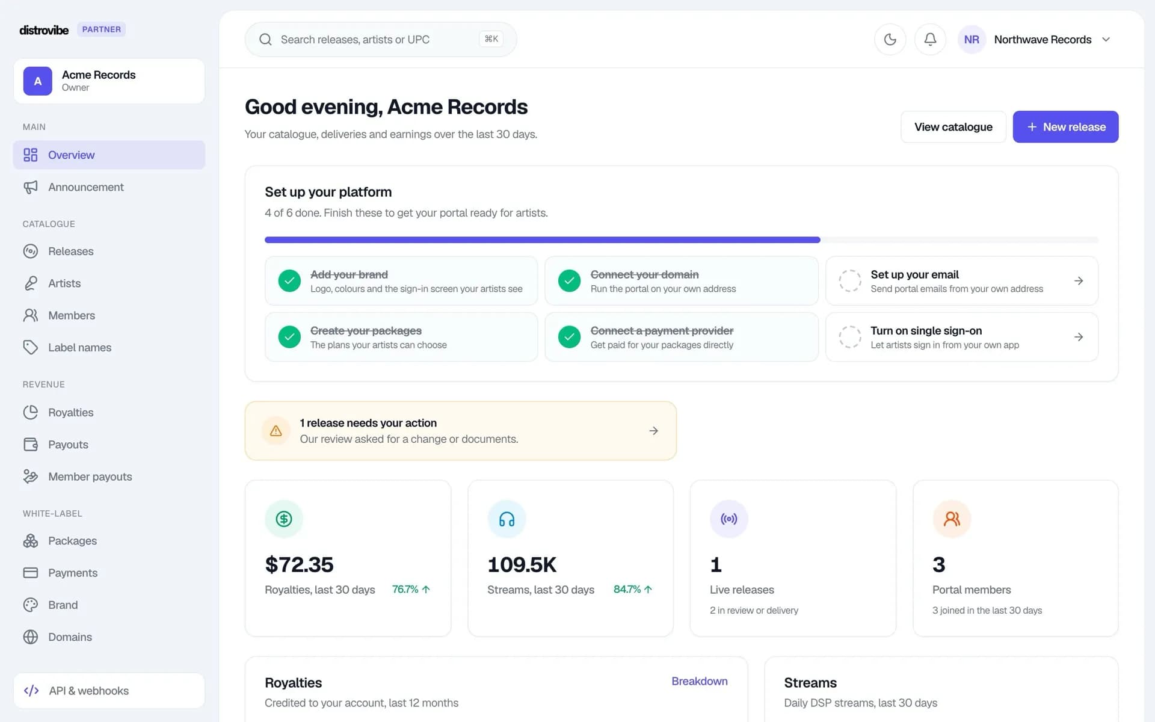
Task: Open the royalties Breakdown link
Action: click(x=699, y=681)
